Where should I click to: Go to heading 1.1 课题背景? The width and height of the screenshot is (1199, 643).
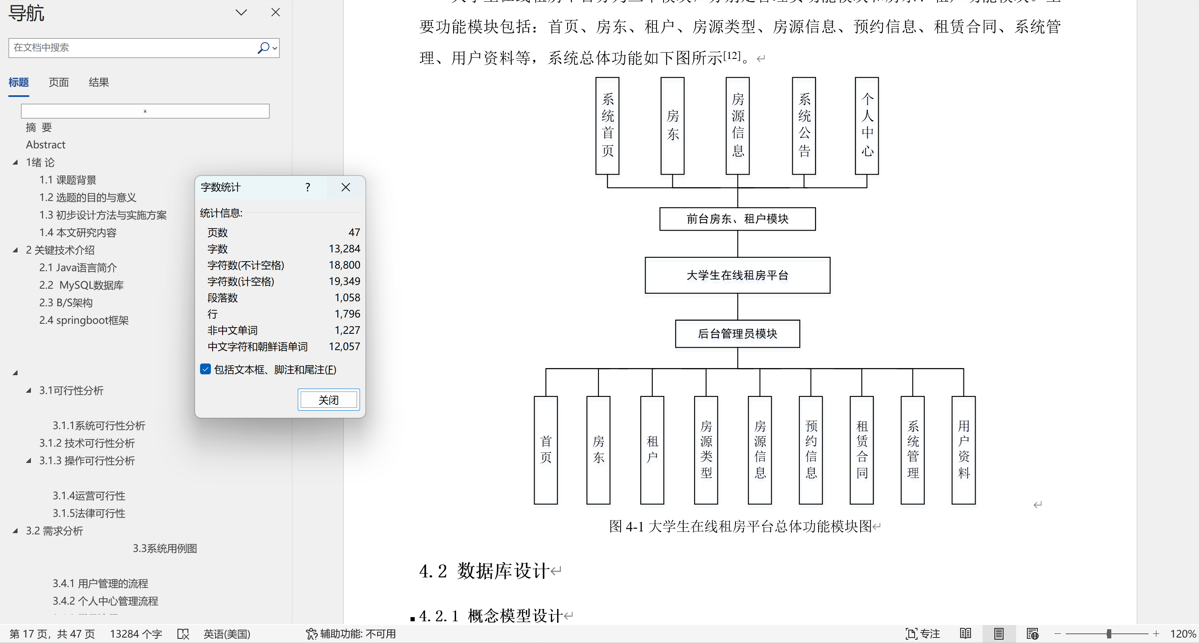pyautogui.click(x=68, y=180)
